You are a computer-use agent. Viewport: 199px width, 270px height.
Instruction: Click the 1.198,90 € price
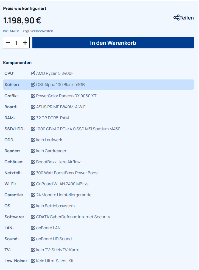pyautogui.click(x=22, y=21)
